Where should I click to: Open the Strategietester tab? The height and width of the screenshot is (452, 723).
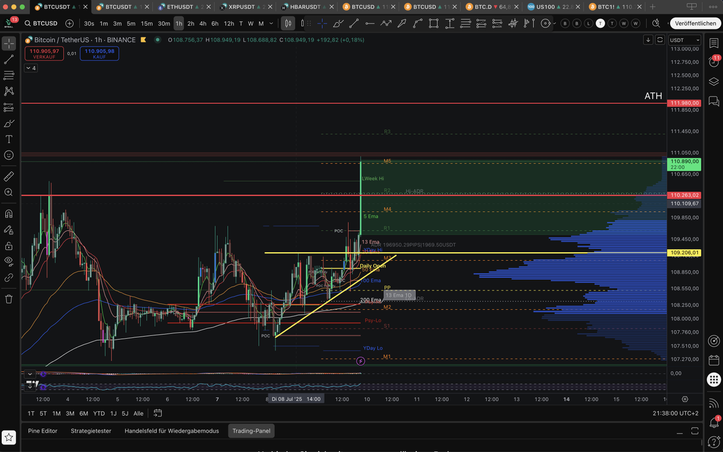91,431
